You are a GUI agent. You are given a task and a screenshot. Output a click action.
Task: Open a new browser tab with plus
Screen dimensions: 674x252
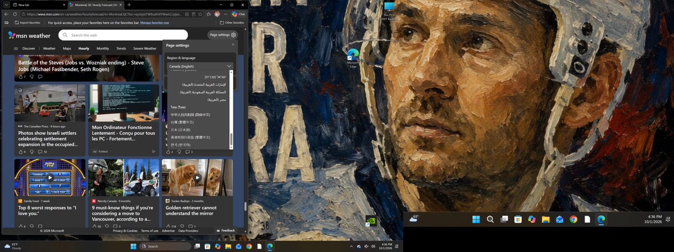129,4
